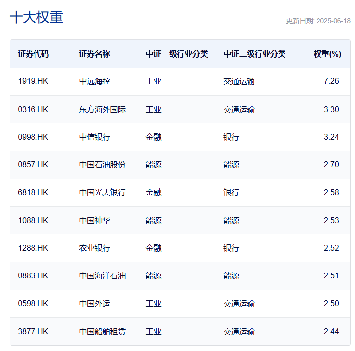Click 交通运输 in the 0598.HK row
The width and height of the screenshot is (355, 351).
coord(239,304)
